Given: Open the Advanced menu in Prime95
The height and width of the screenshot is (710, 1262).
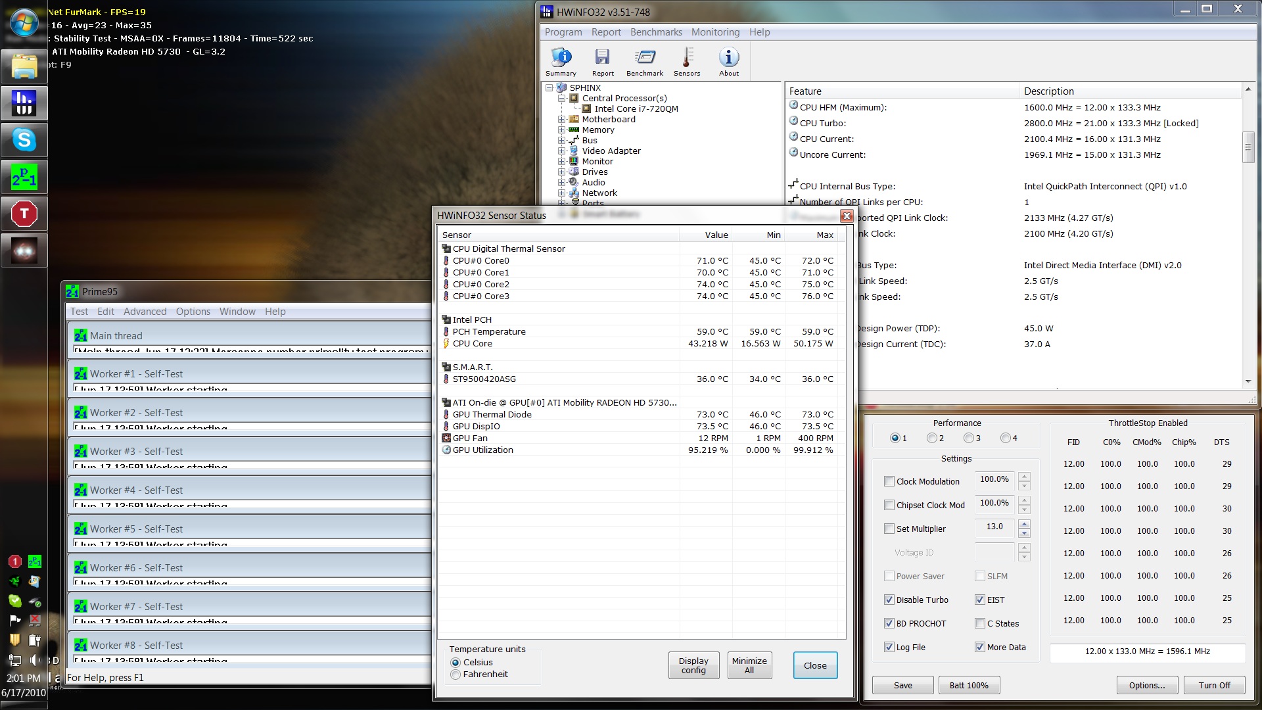Looking at the screenshot, I should click(x=145, y=312).
